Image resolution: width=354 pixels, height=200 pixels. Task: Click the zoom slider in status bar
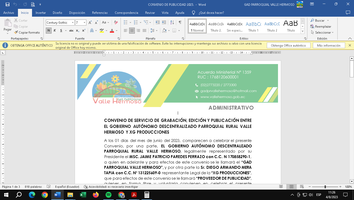[x=325, y=187]
